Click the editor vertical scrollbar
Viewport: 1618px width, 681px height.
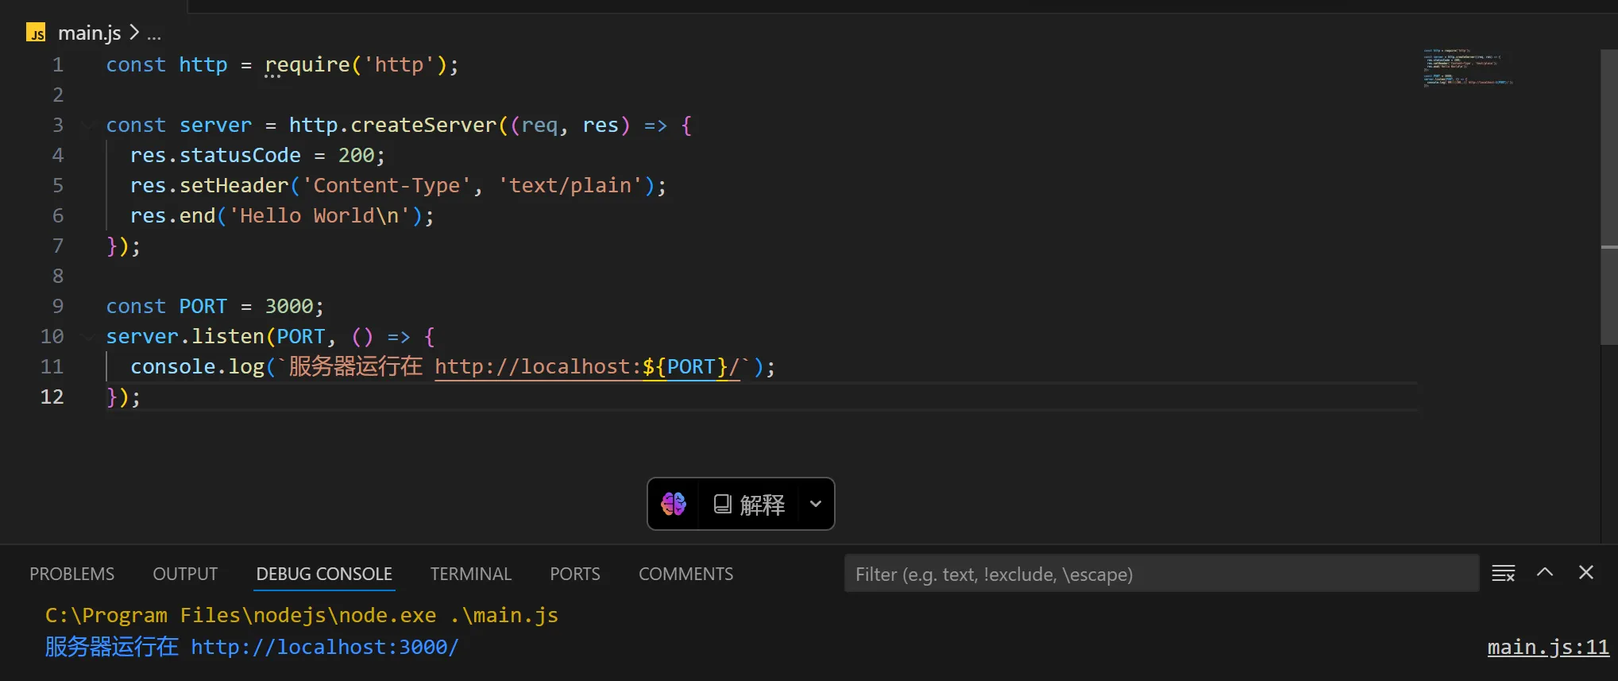(x=1608, y=199)
